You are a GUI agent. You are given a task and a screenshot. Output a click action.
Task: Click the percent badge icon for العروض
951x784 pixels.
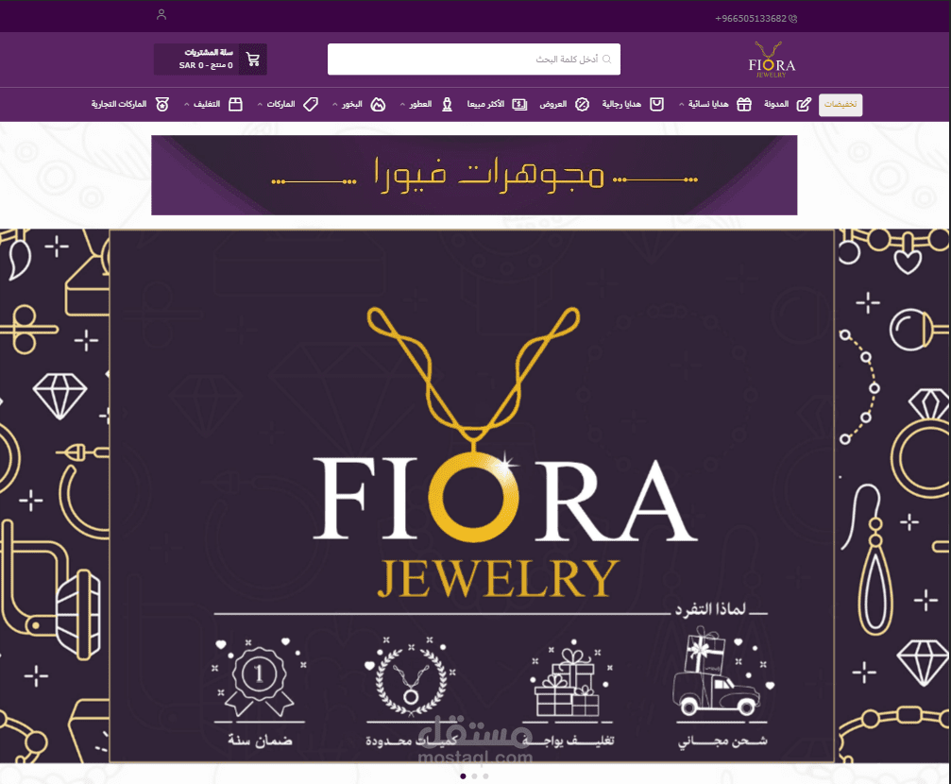(x=583, y=104)
